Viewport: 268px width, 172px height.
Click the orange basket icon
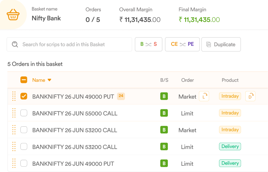coord(13,15)
